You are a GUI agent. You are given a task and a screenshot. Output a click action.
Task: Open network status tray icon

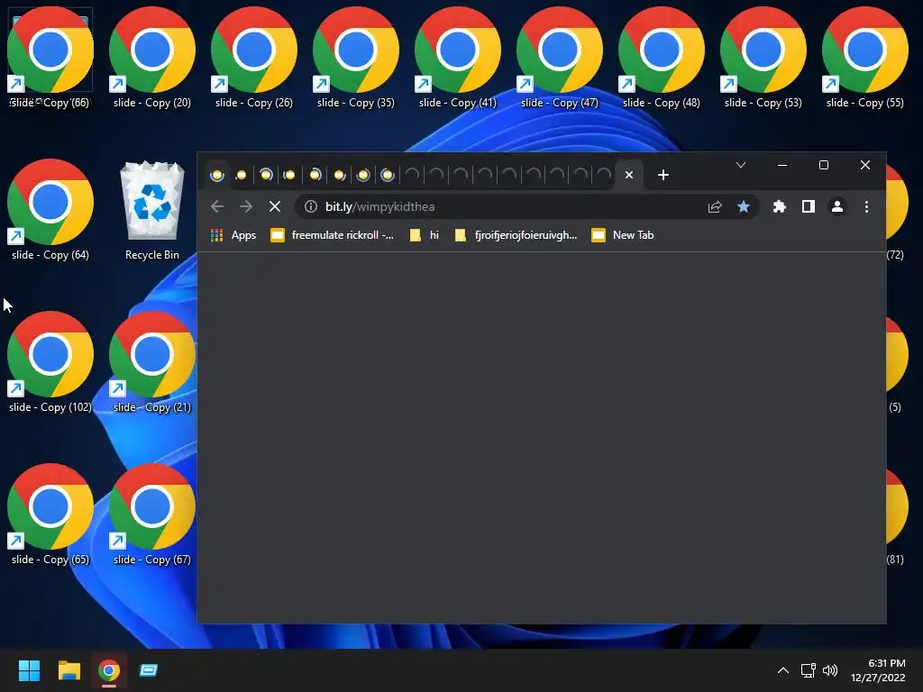pyautogui.click(x=809, y=670)
